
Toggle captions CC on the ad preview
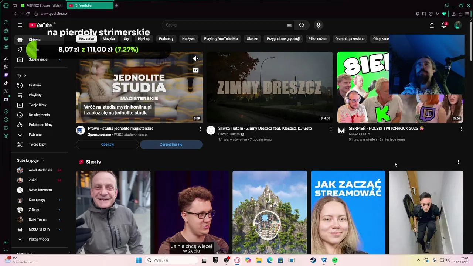point(196,71)
